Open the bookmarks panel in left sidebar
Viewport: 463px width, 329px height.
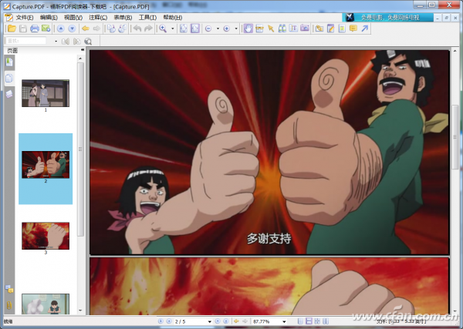coord(9,62)
